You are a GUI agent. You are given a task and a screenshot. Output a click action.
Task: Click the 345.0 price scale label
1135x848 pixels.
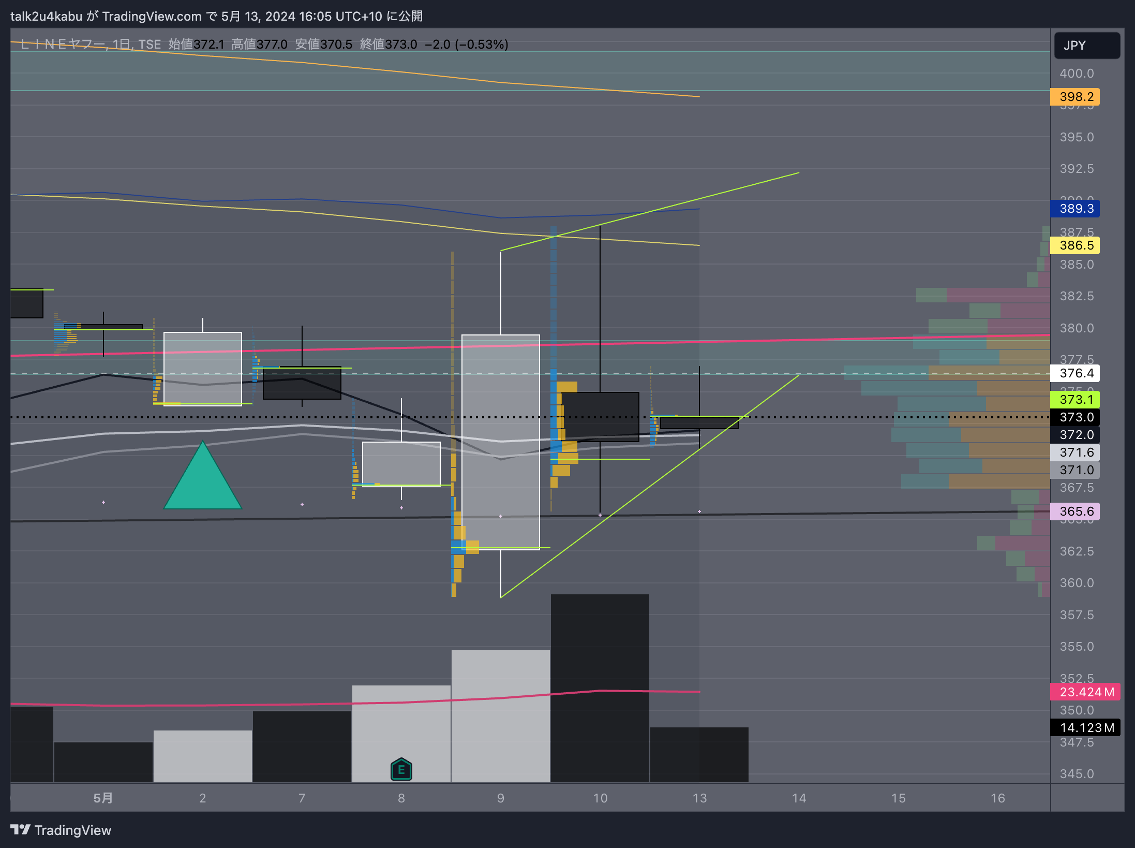(x=1077, y=774)
